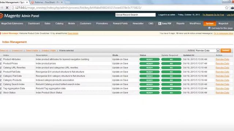The image size is (234, 131).
Task: Open the Reports menu
Action: pyautogui.click(x=180, y=23)
